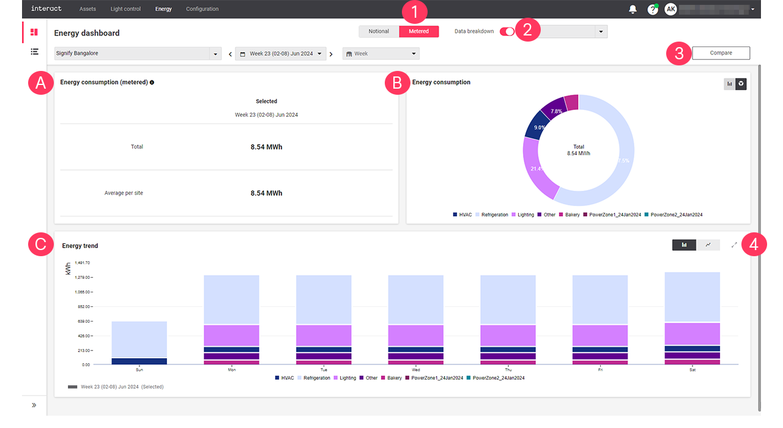Expand Energy trend to fullscreen

click(733, 245)
